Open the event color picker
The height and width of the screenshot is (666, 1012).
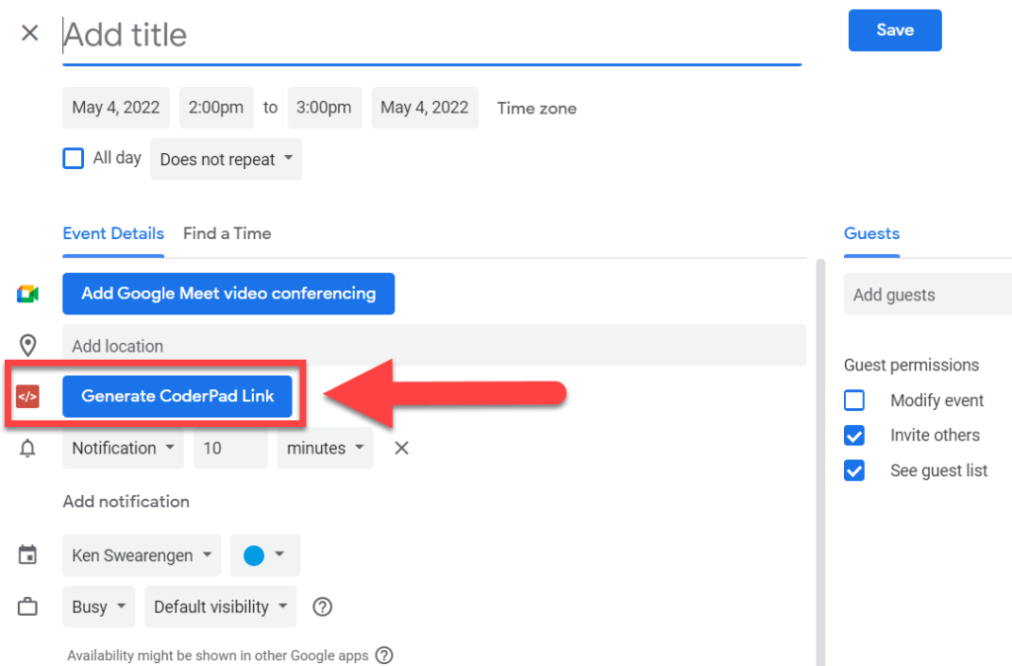coord(265,554)
